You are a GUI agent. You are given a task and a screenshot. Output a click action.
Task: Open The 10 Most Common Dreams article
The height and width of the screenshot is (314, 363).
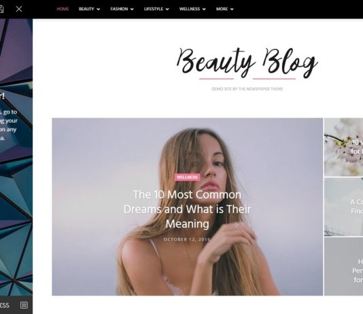tap(188, 209)
